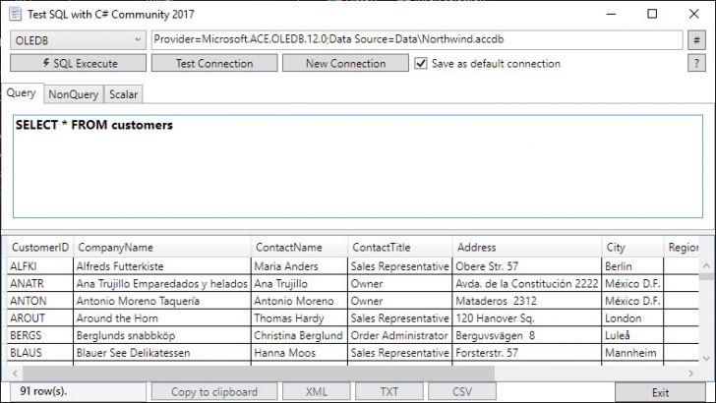
Task: Select the BERGS cell
Action: tap(39, 335)
